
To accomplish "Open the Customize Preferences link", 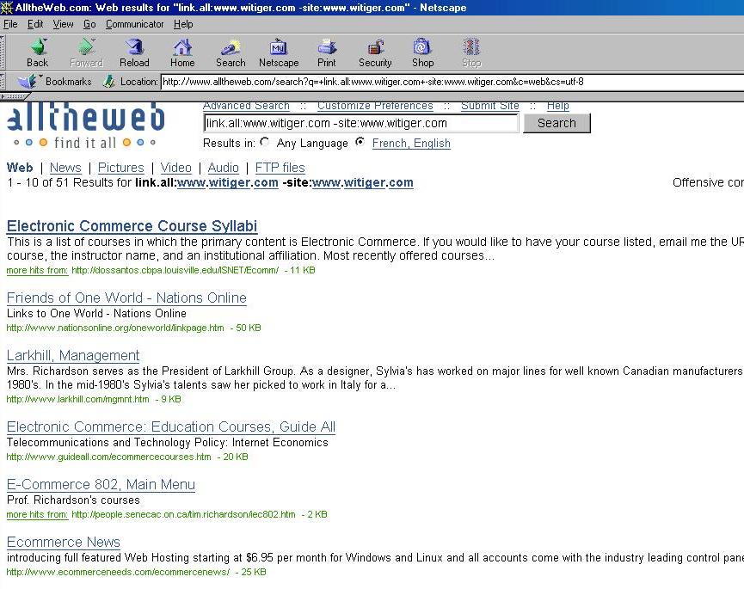I will tap(375, 106).
